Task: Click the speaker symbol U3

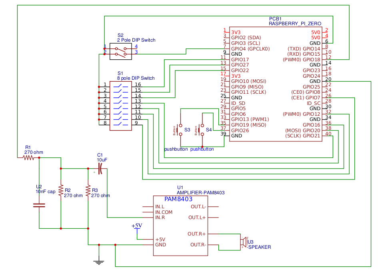Action: [243, 243]
